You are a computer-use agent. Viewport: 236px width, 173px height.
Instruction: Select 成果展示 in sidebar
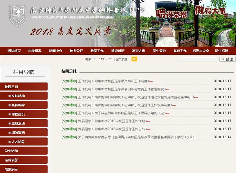click(x=24, y=169)
